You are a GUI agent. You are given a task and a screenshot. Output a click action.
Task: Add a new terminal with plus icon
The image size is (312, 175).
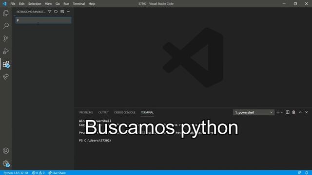click(278, 112)
